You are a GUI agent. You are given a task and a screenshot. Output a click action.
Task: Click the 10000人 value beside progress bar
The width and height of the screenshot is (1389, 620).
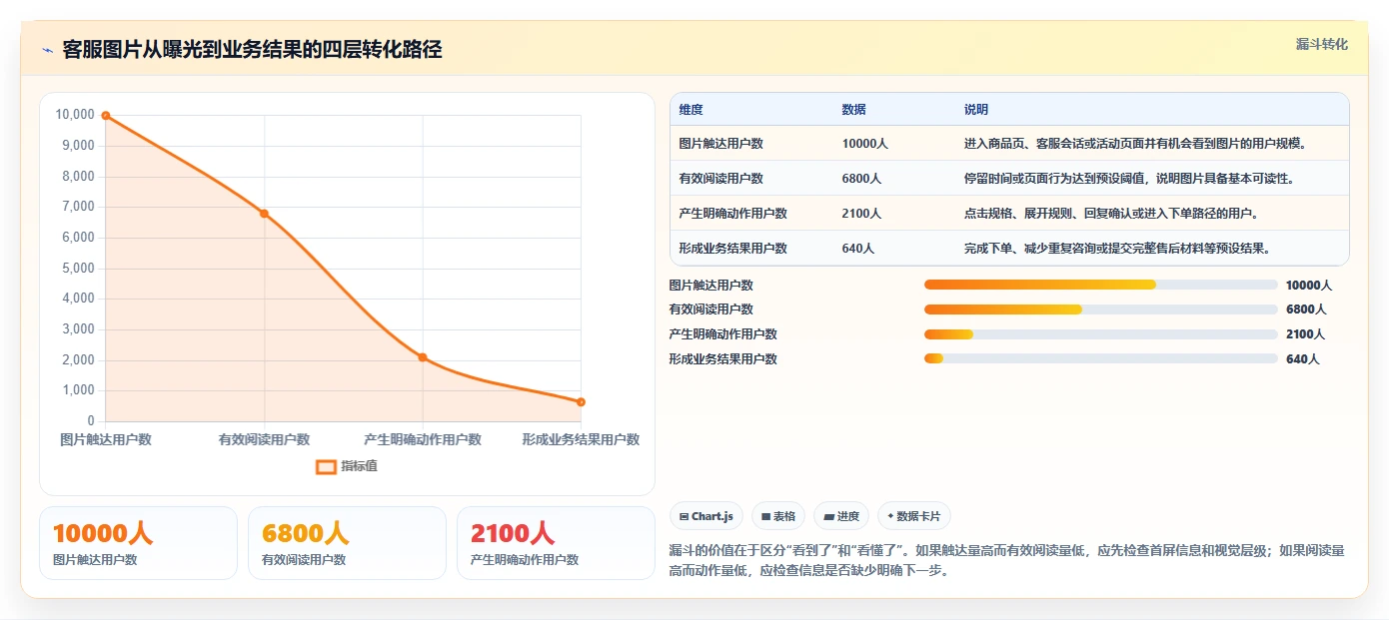pos(1309,285)
